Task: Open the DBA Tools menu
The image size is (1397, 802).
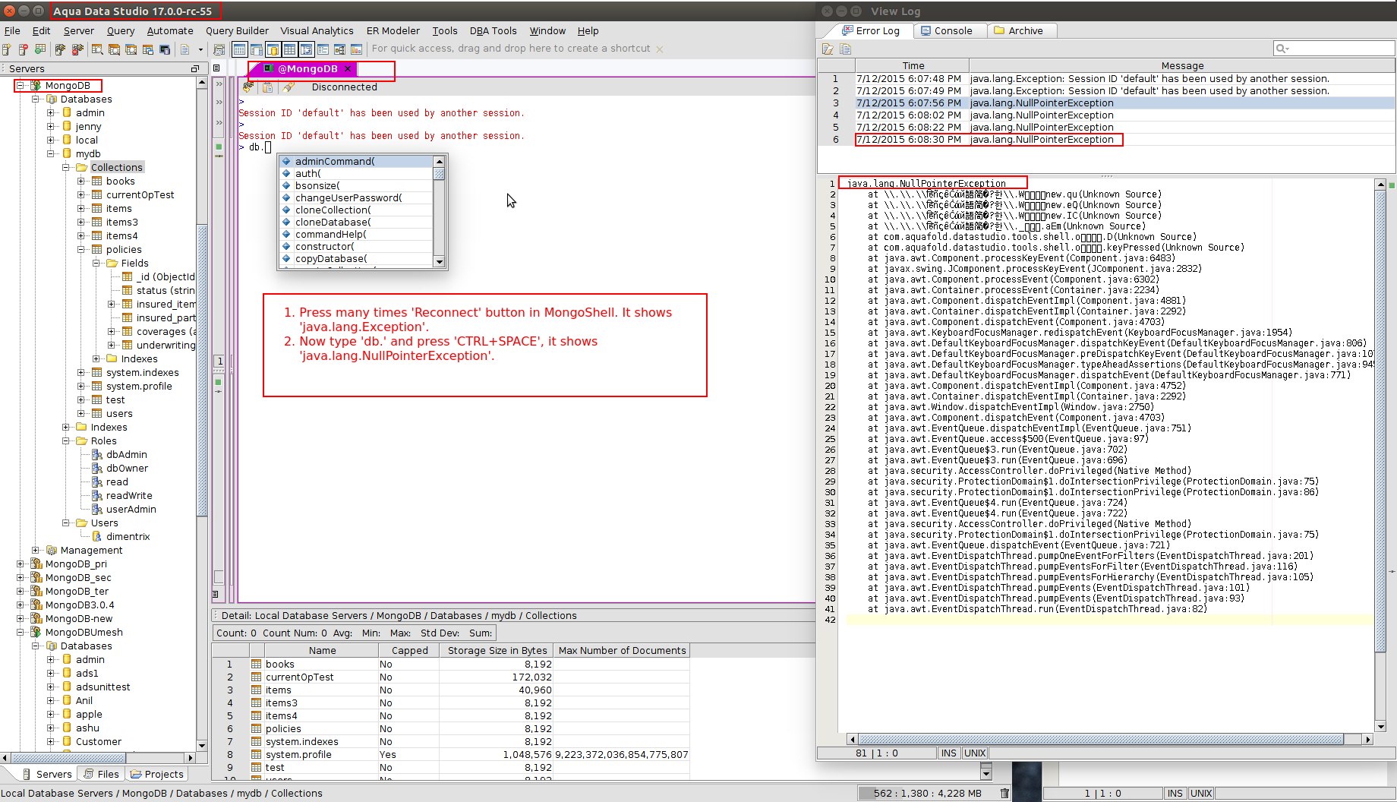Action: coord(493,30)
